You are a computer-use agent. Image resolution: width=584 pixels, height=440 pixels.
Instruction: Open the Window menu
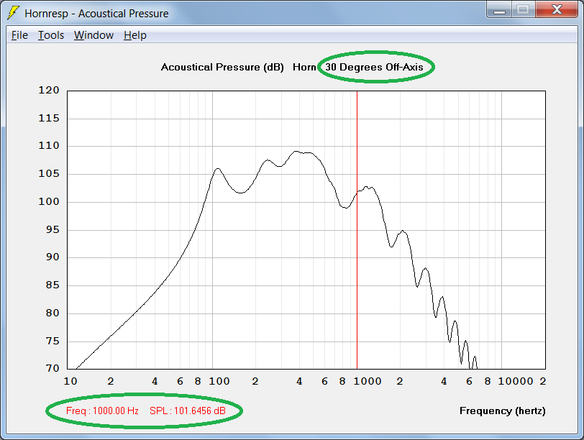(93, 35)
